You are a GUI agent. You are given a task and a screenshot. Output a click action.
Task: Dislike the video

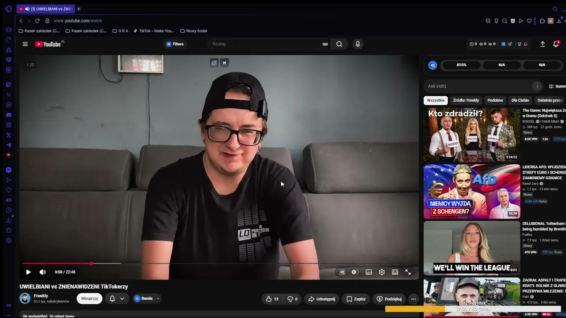[292, 299]
